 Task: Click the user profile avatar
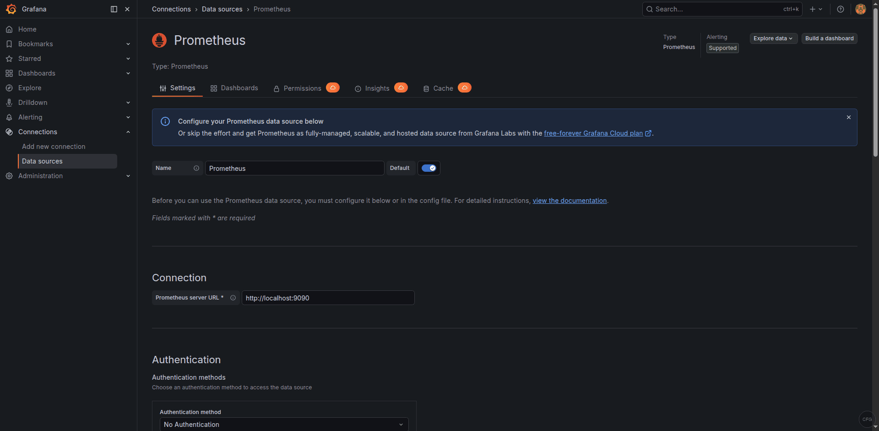coord(860,9)
